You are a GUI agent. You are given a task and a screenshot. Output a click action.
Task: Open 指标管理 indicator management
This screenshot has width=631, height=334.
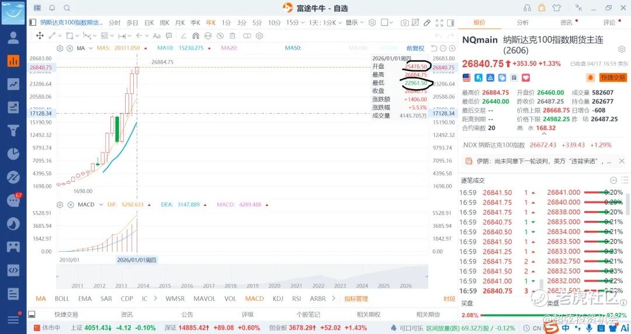point(356,298)
